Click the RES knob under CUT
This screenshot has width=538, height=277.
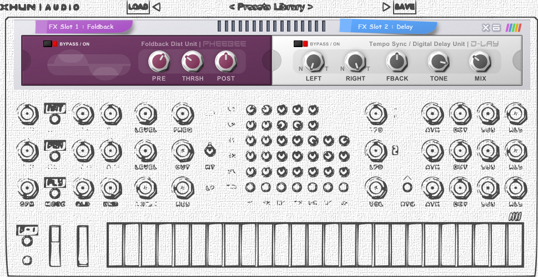(x=183, y=188)
